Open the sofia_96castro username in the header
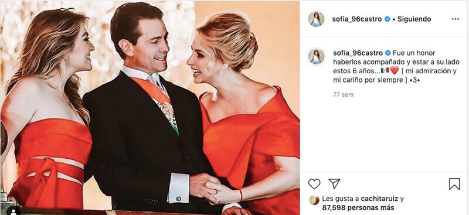469x215 pixels. point(357,19)
